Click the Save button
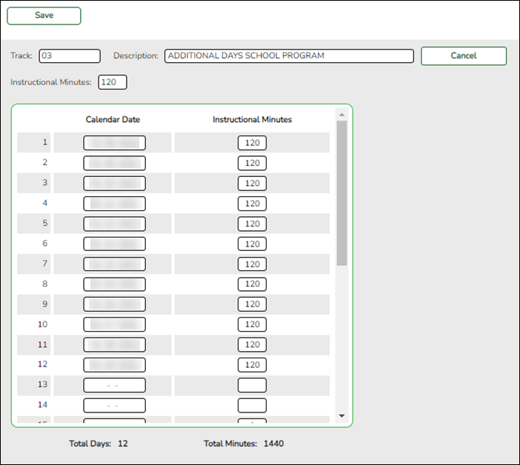520x465 pixels. [x=44, y=16]
